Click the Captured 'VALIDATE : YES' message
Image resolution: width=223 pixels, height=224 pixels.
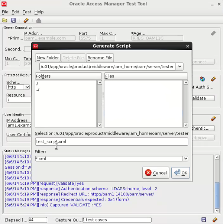pos(54,205)
